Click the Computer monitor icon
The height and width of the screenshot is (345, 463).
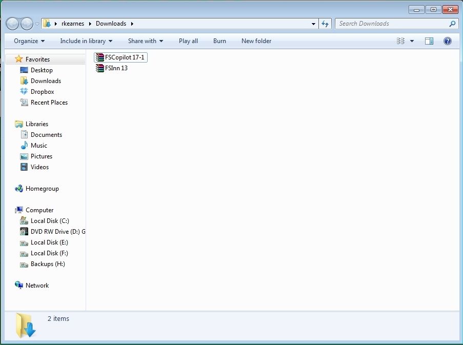click(19, 210)
